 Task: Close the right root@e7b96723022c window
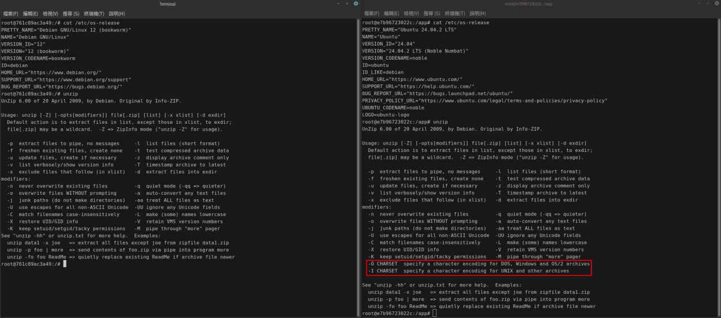pyautogui.click(x=716, y=3)
